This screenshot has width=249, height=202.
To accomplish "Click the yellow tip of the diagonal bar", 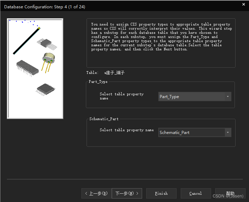I will coord(39,28).
